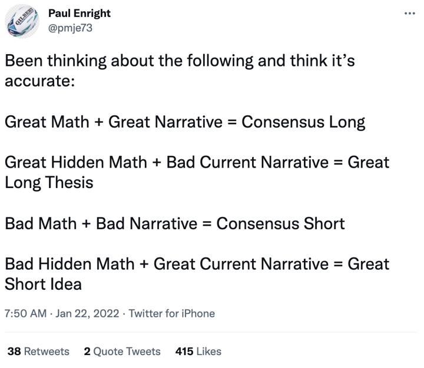The image size is (424, 368).
Task: Select the bold 415 like count
Action: coord(184,352)
